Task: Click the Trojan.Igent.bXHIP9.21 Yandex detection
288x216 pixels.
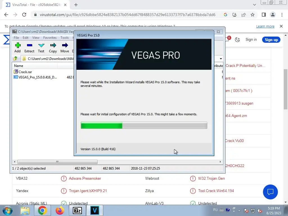Action: click(x=88, y=191)
